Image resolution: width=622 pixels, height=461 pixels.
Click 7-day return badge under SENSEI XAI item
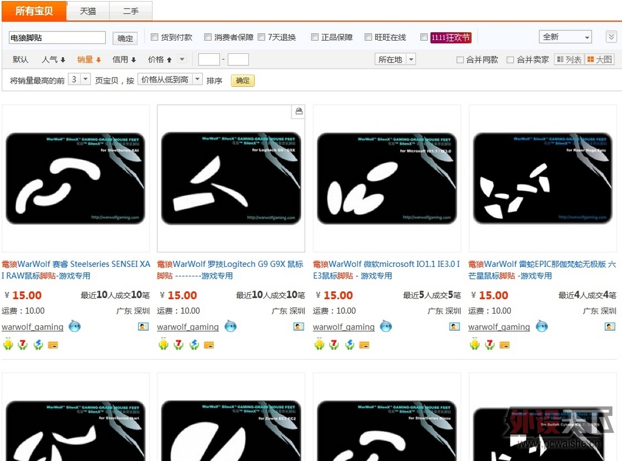click(23, 345)
